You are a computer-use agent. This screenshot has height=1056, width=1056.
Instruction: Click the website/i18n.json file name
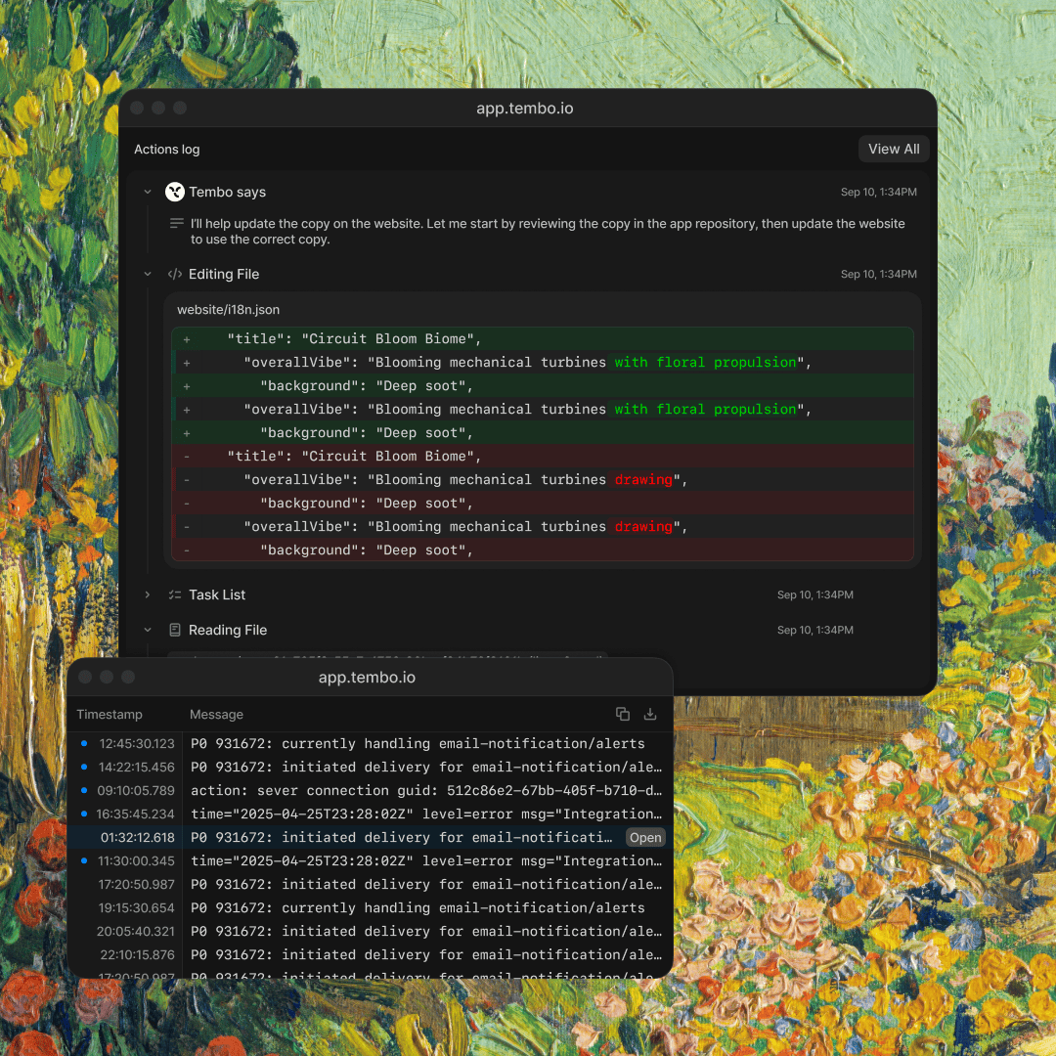pos(228,310)
